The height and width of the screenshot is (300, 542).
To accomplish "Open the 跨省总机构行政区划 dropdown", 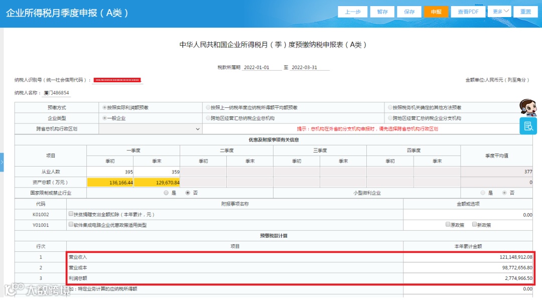I will coord(151,129).
